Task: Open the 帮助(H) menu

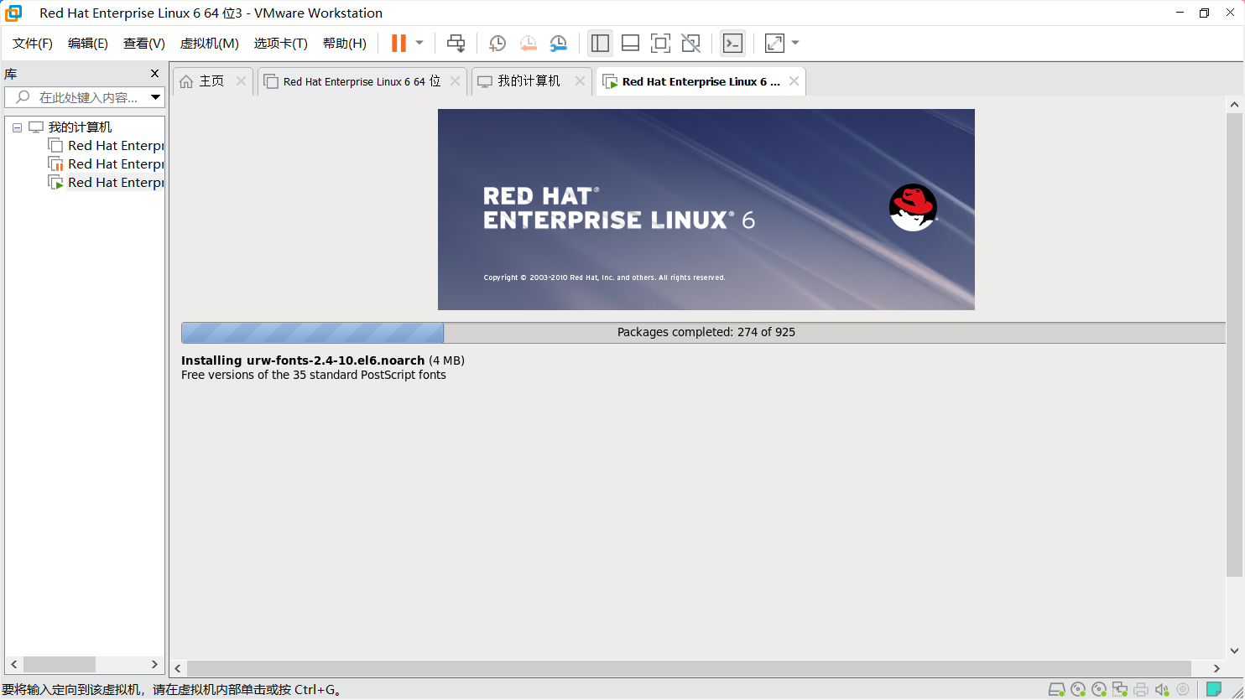Action: 345,44
